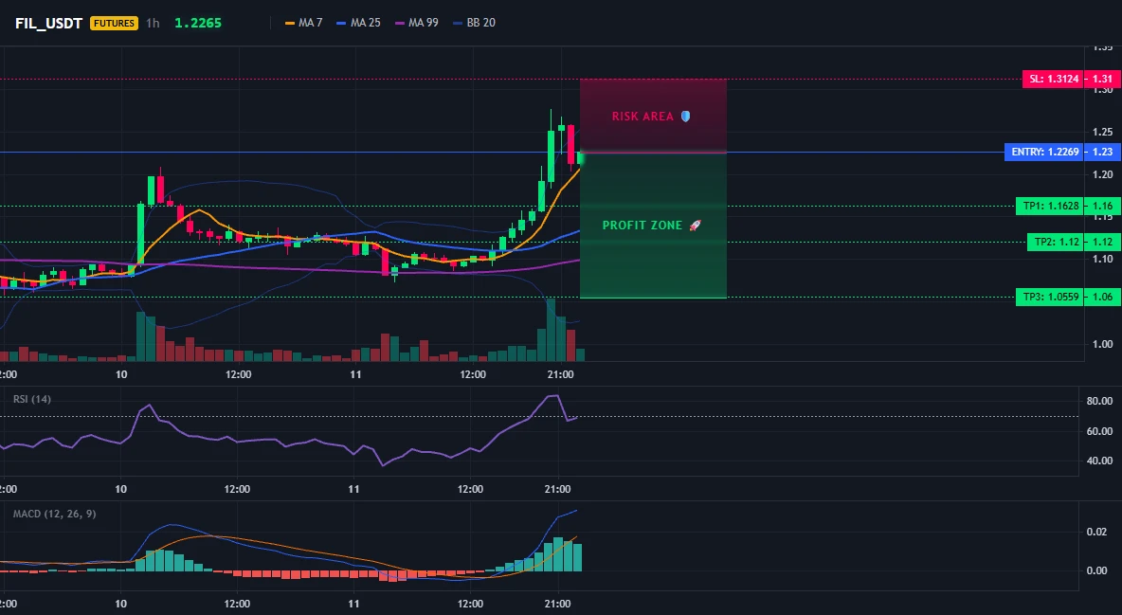This screenshot has height=615, width=1122.
Task: Click the FIL_USDT symbol name
Action: (48, 23)
